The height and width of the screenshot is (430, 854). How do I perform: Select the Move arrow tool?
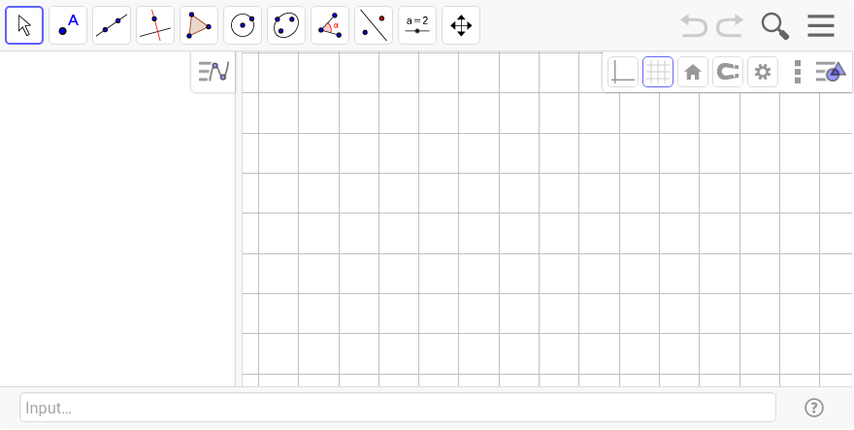point(24,25)
